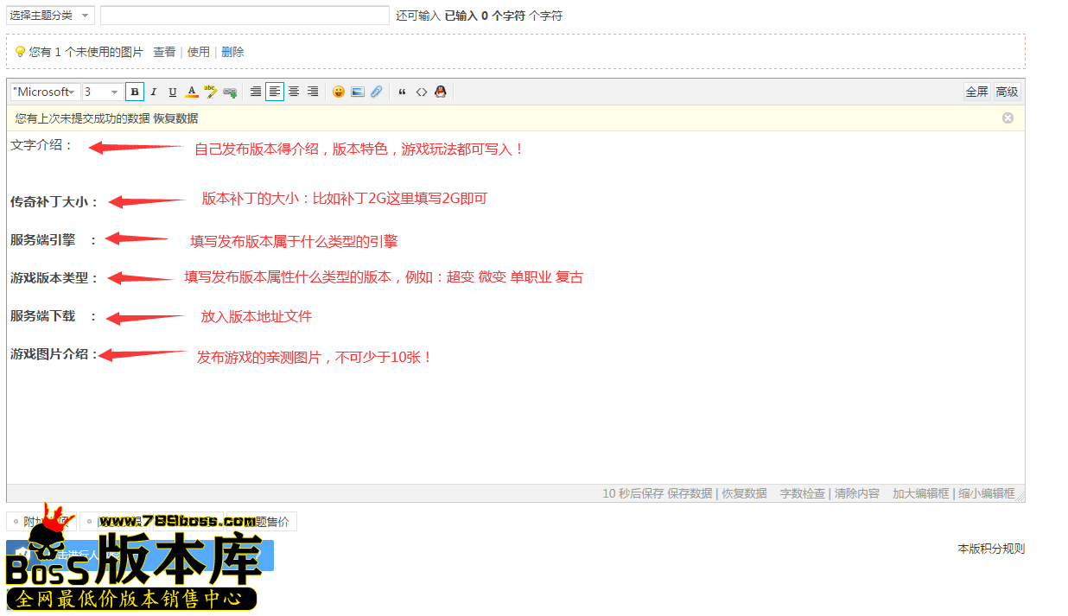Insert a code block

[x=422, y=92]
